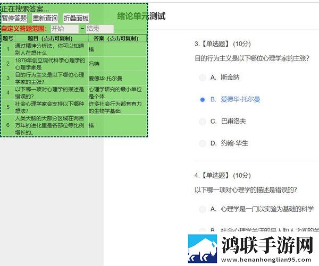The height and width of the screenshot is (266, 319).
Task: Copy the 题号 column header
Action: (8, 38)
